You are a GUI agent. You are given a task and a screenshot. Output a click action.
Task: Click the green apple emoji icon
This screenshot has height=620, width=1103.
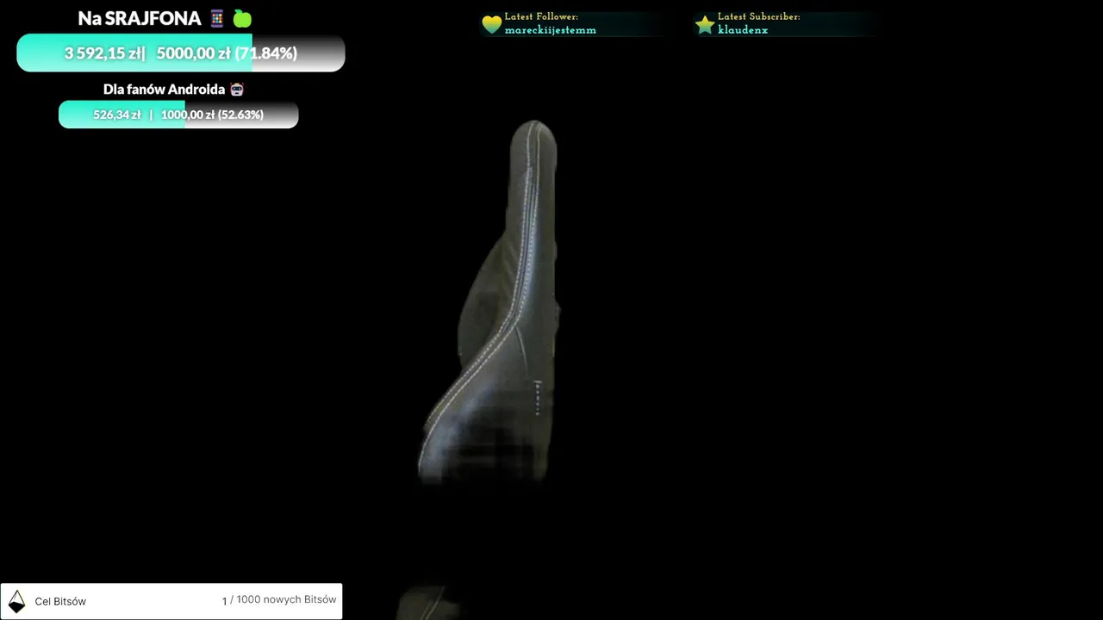coord(242,18)
